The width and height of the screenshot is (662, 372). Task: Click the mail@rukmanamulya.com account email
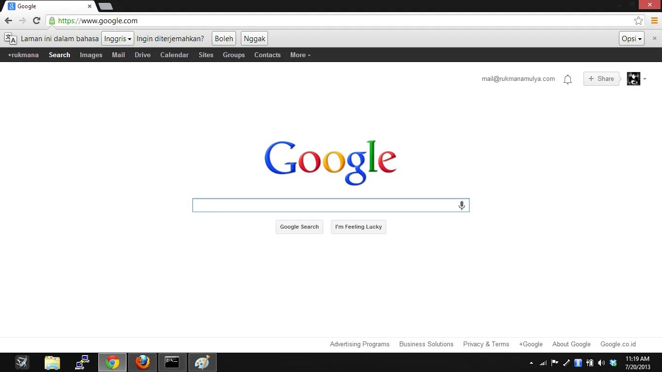coord(518,79)
